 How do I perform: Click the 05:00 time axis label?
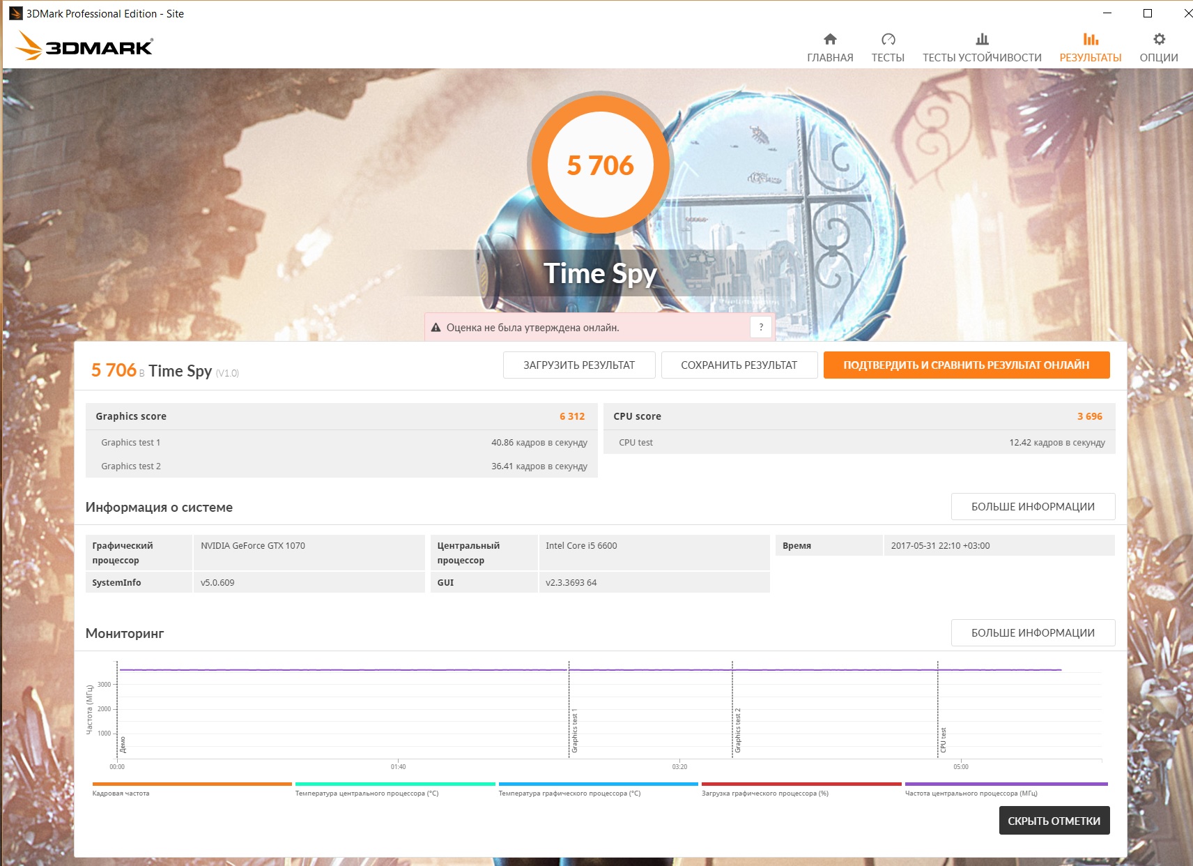click(x=960, y=766)
